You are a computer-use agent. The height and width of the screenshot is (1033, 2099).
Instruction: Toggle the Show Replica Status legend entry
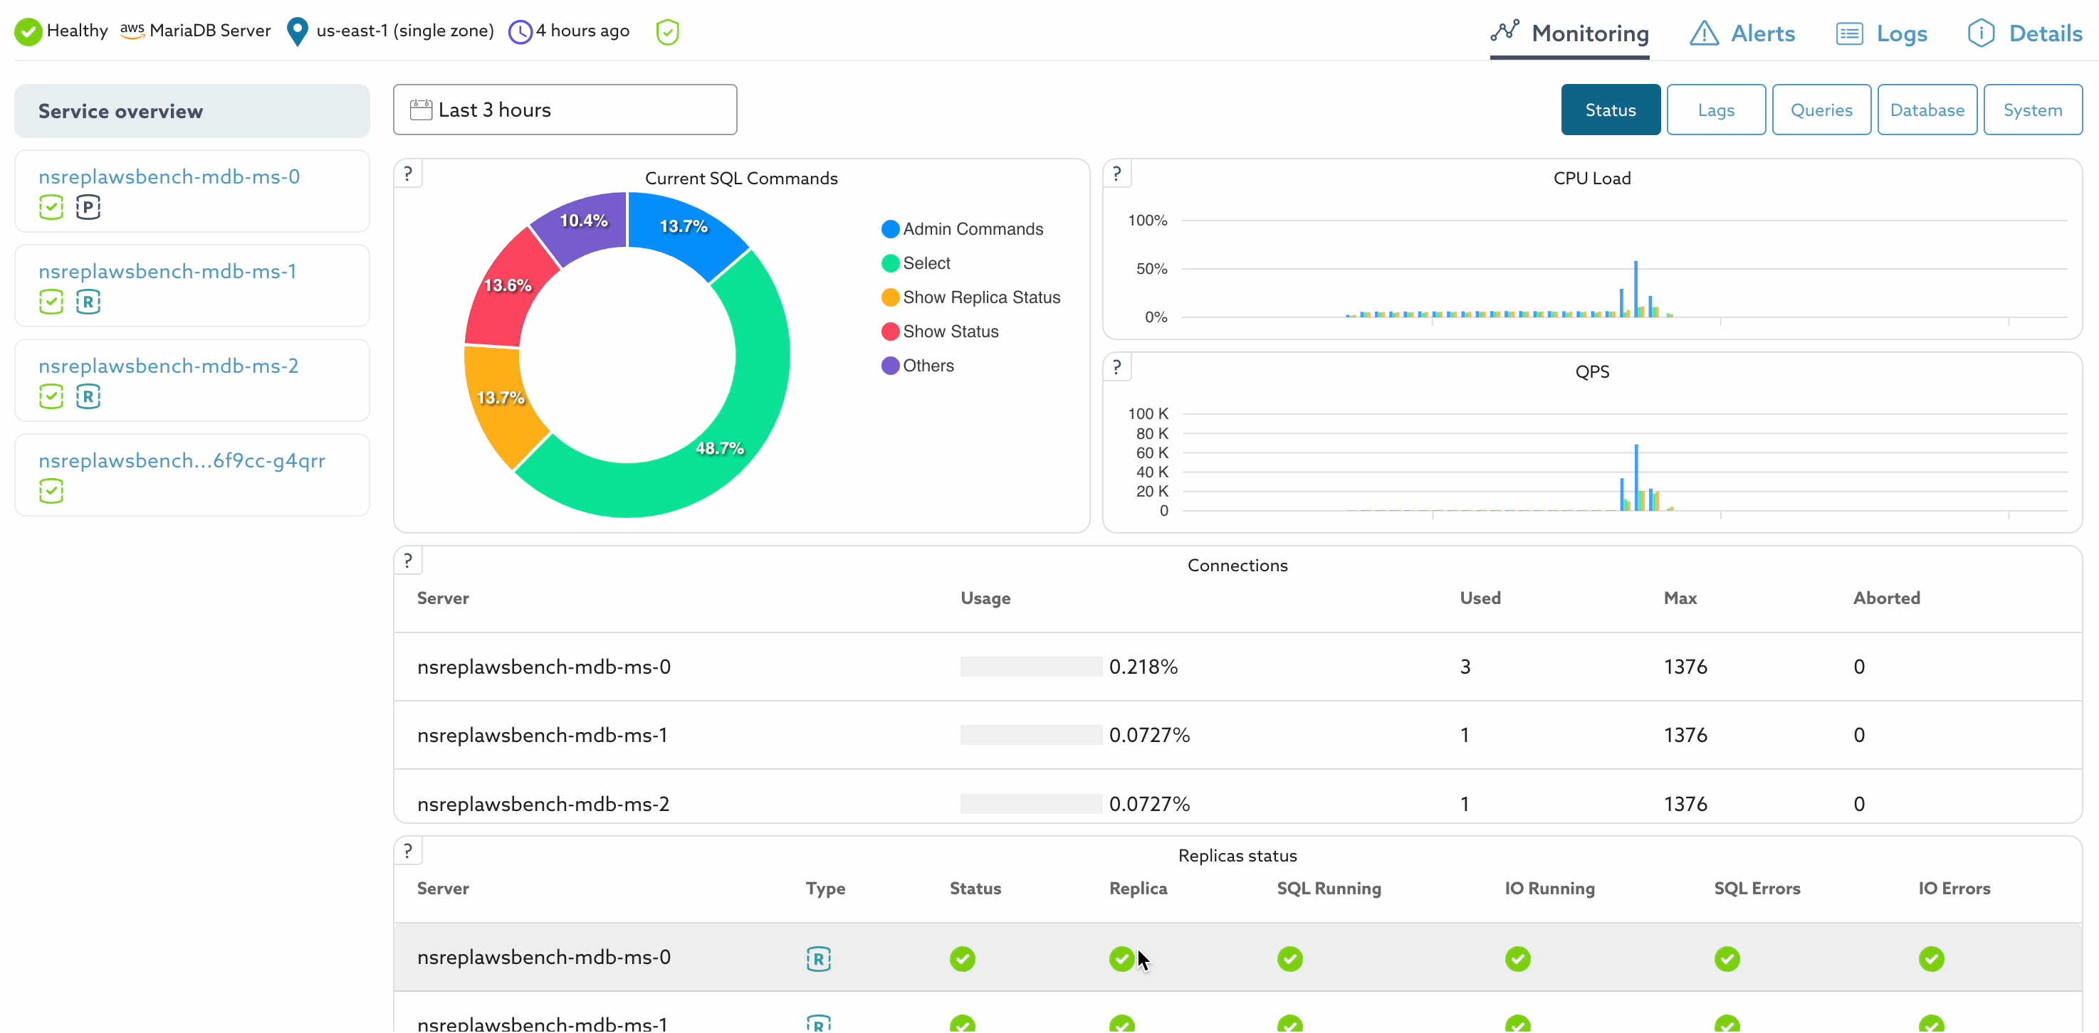980,297
